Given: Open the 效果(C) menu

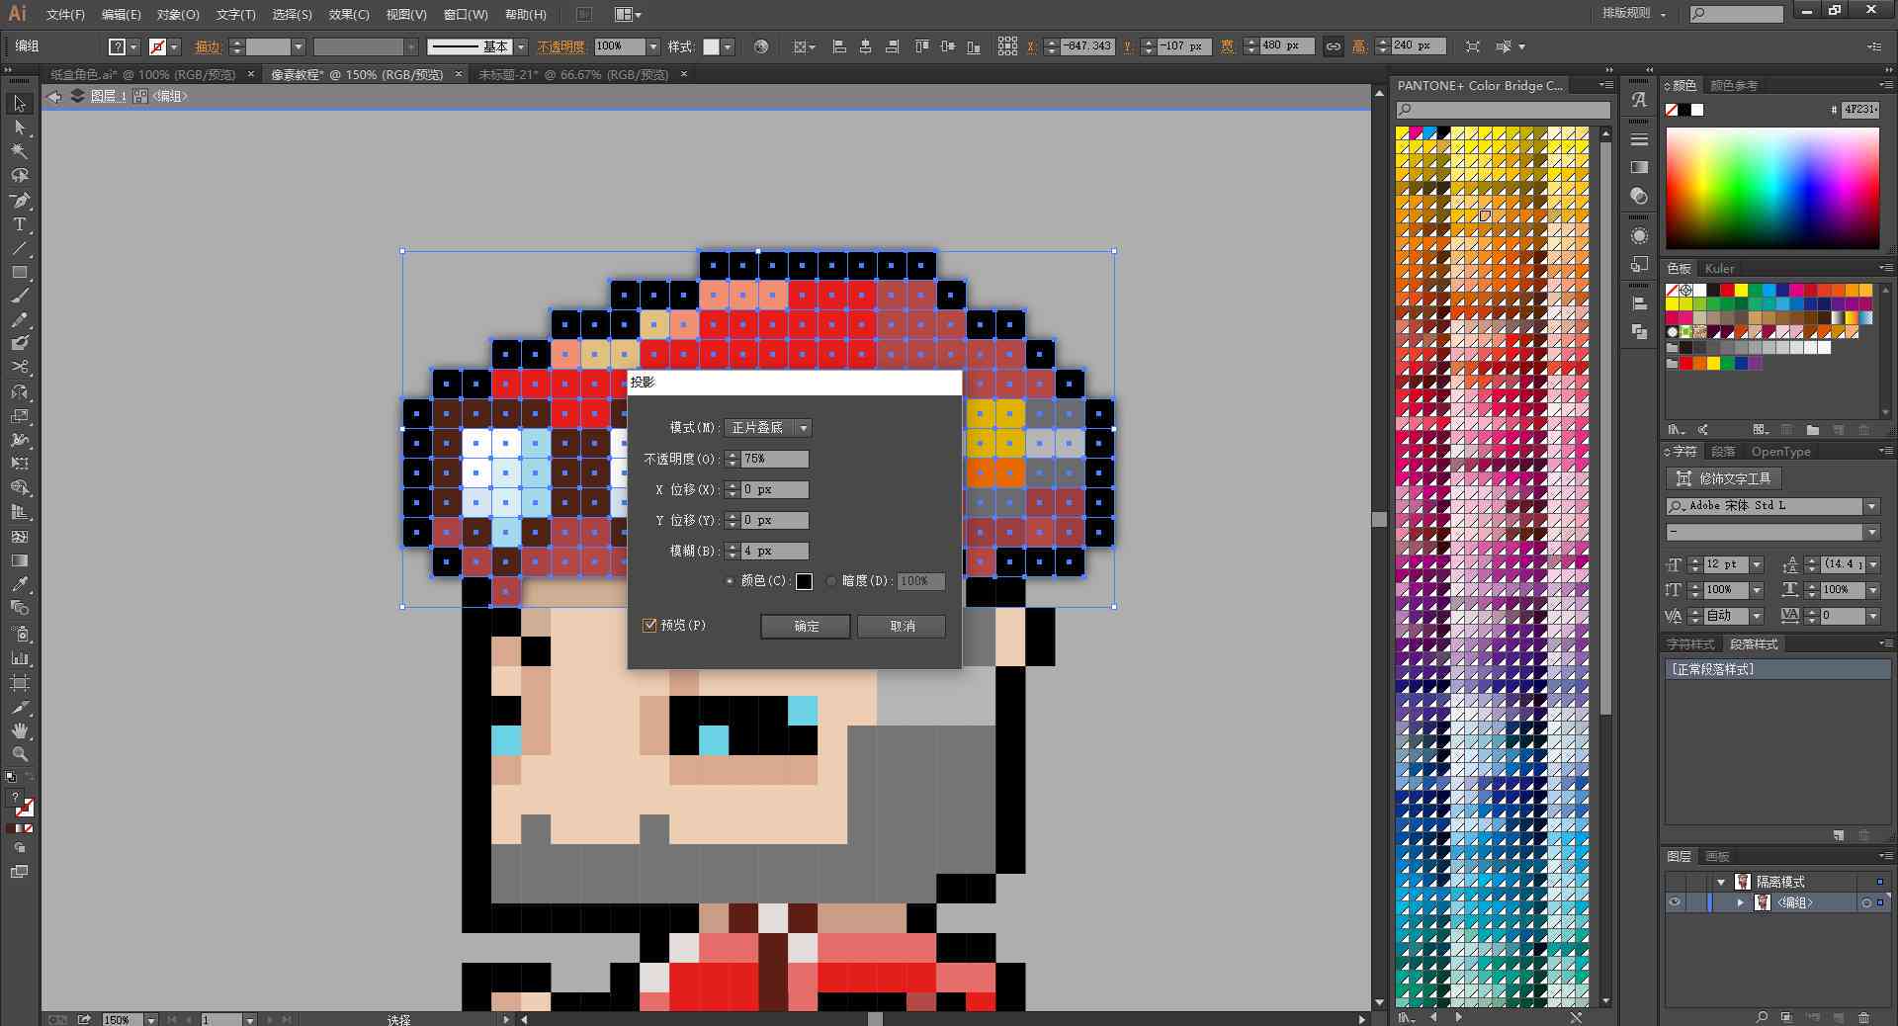Looking at the screenshot, I should tap(349, 15).
